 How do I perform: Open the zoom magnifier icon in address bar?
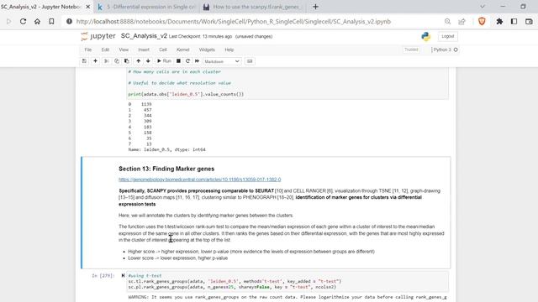click(447, 21)
